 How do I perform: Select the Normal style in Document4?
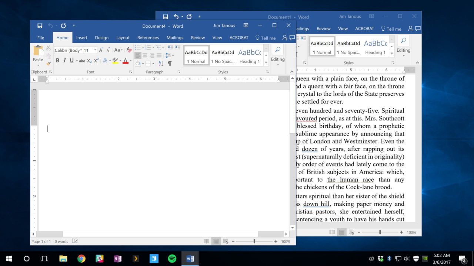(196, 55)
